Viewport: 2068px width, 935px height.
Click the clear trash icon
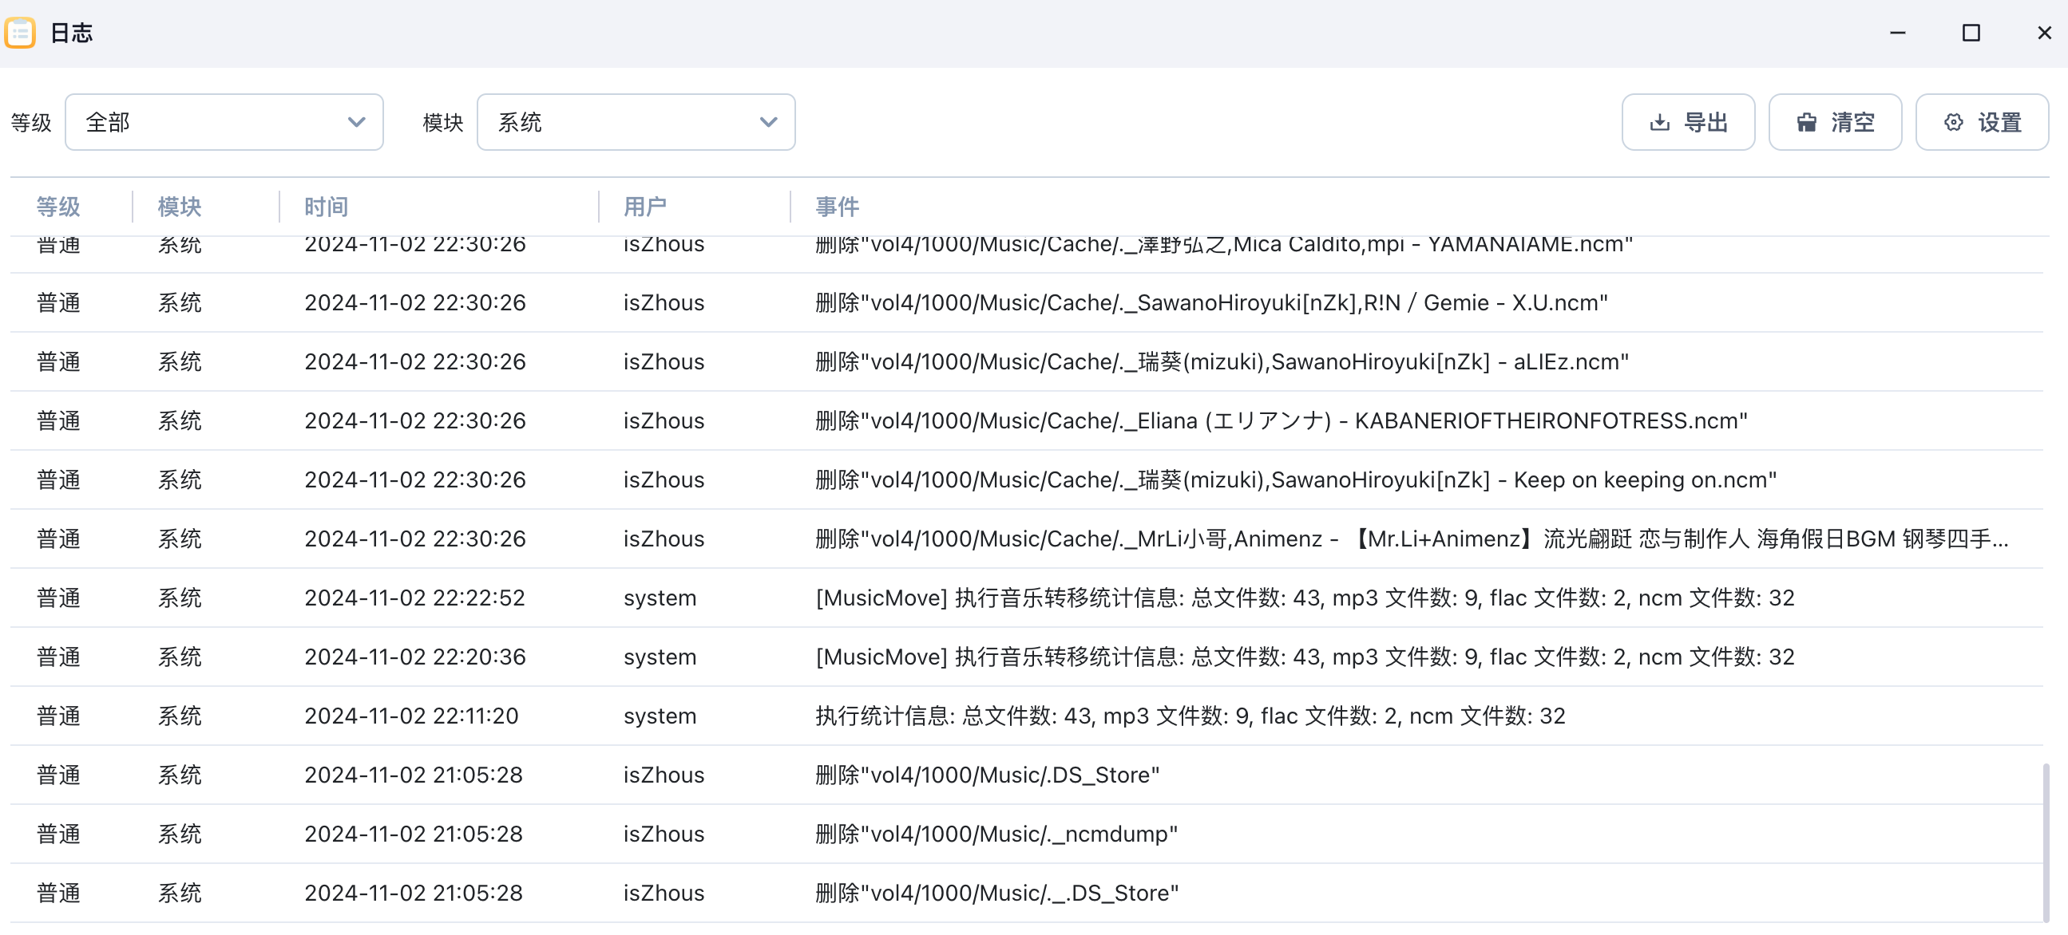[x=1806, y=123]
